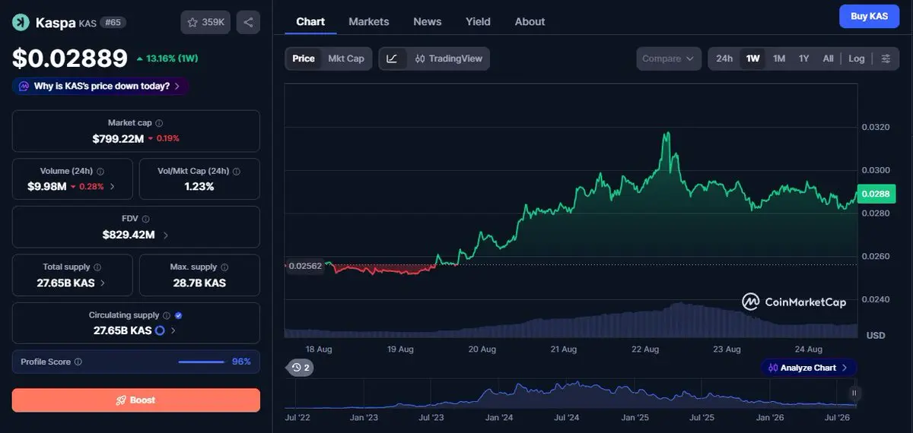Open chart settings sliders icon

pos(886,58)
